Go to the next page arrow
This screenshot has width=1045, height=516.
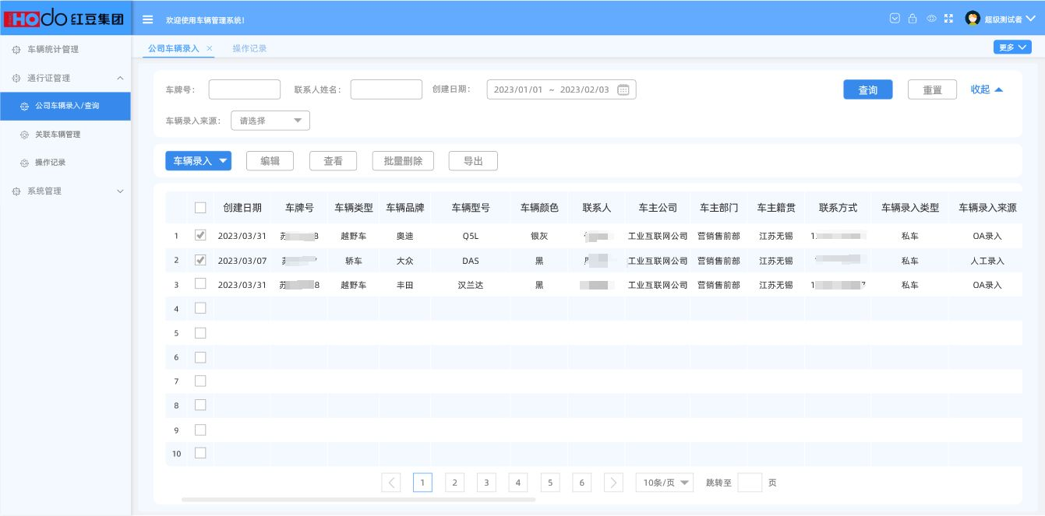click(614, 483)
